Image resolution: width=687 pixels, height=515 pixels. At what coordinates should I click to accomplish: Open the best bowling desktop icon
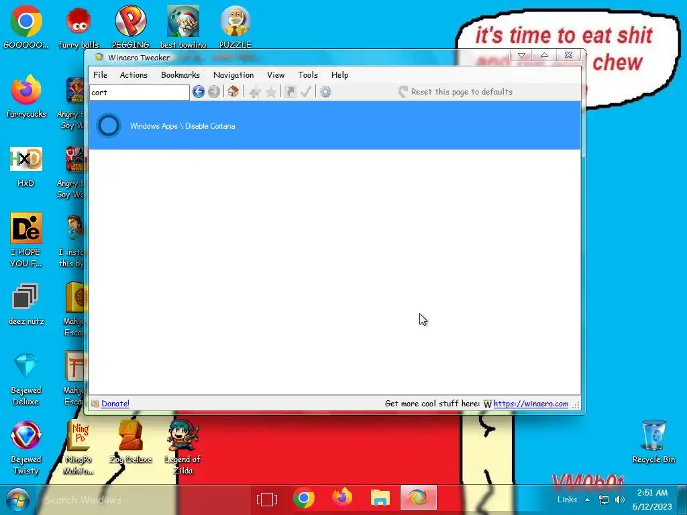pyautogui.click(x=183, y=27)
